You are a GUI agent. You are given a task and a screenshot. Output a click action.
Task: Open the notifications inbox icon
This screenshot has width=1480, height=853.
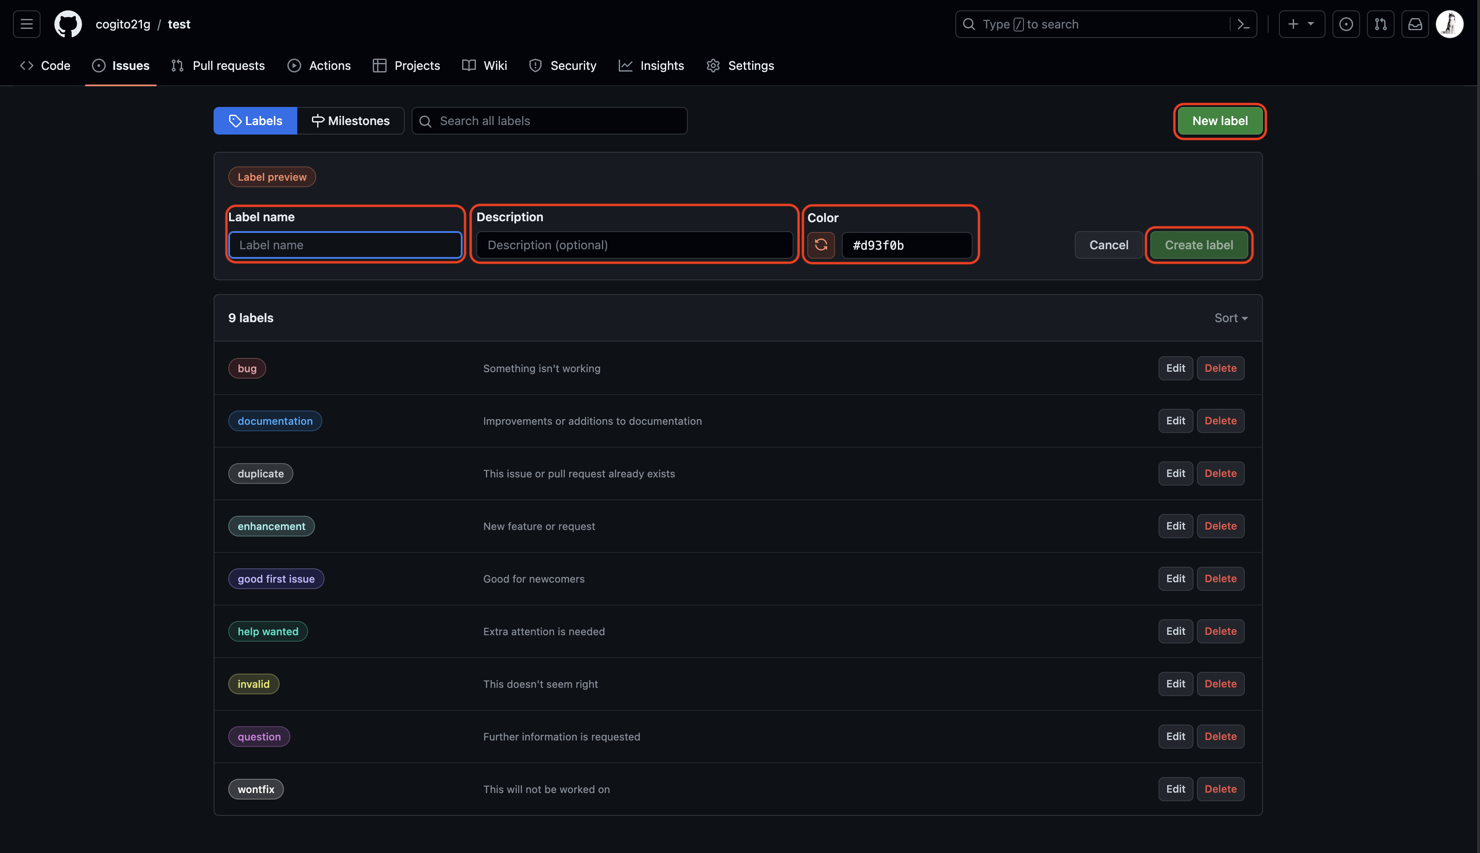1415,24
